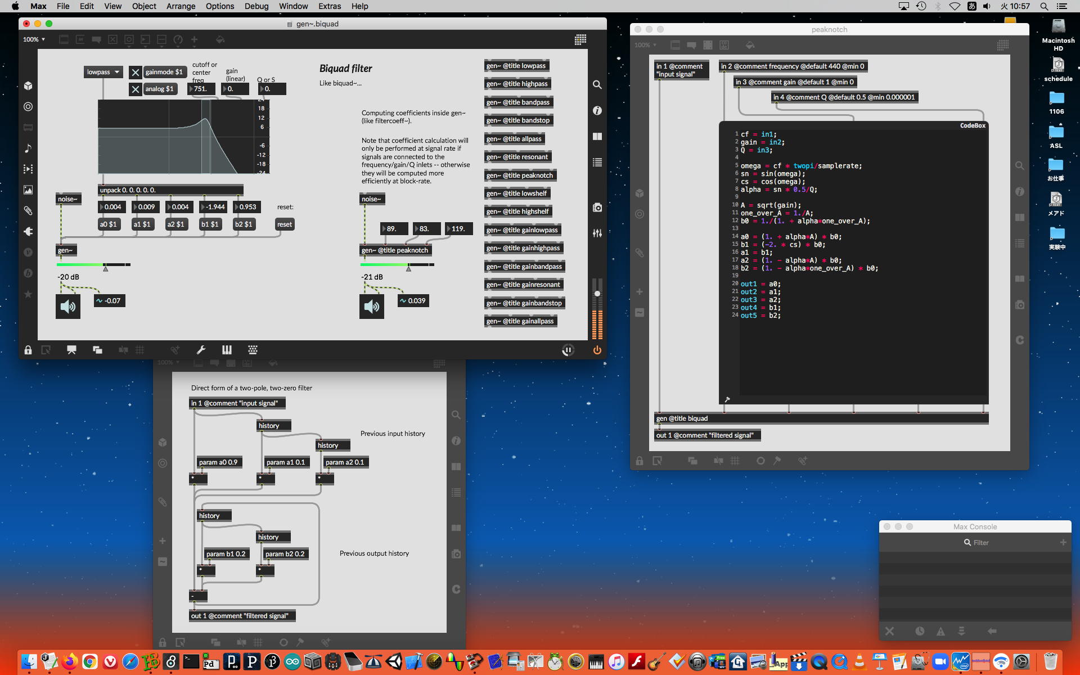The image size is (1080, 675).
Task: Toggle the patcher lock icon
Action: pos(28,350)
